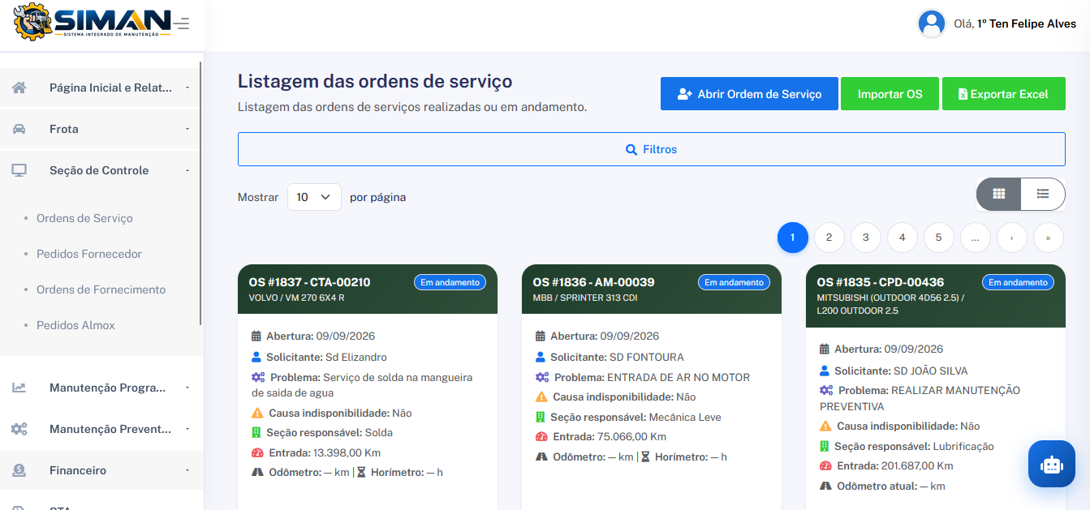Jump to last page double arrow
The width and height of the screenshot is (1090, 510).
(x=1049, y=238)
